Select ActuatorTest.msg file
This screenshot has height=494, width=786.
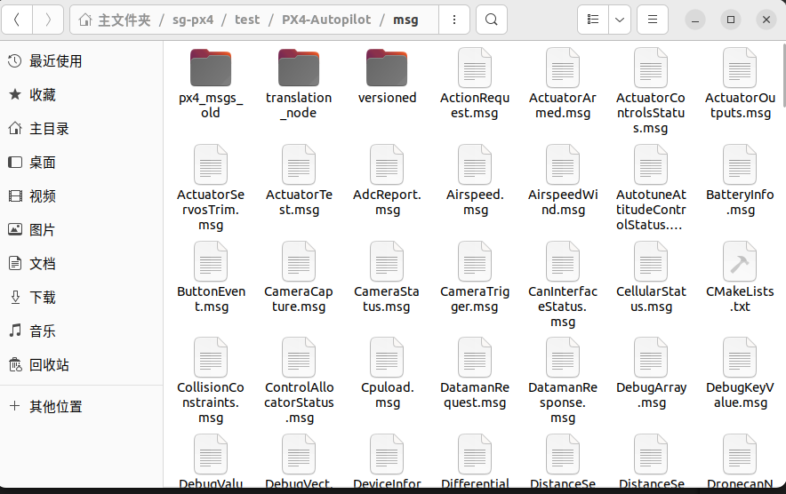299,180
